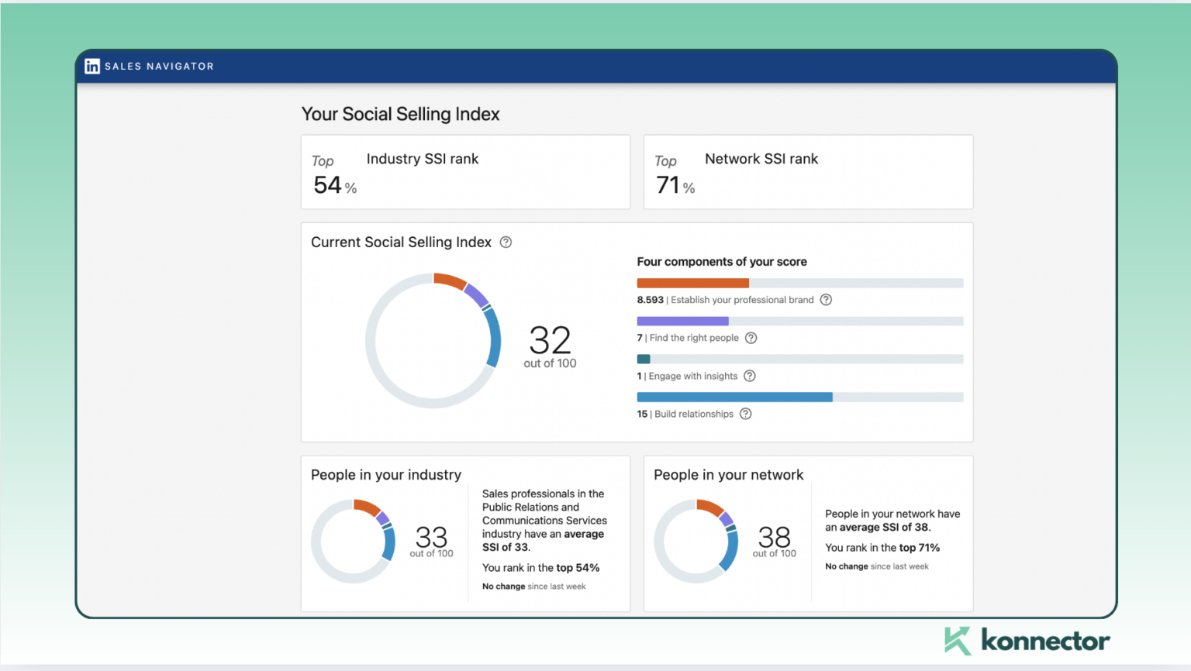1191x671 pixels.
Task: Open the Find the right people help tooltip
Action: pos(750,338)
